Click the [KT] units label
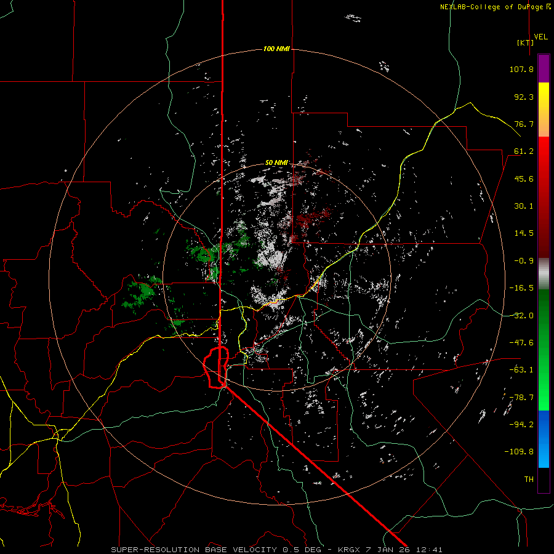This screenshot has height=554, width=554. [525, 42]
